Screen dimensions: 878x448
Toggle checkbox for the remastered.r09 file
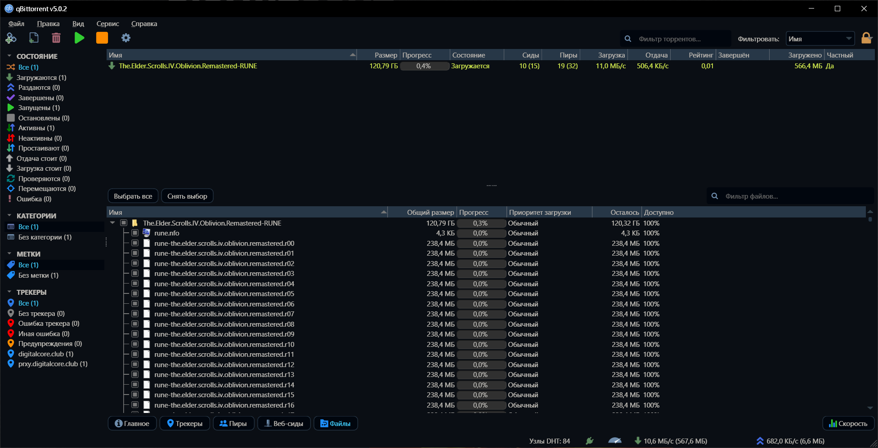pyautogui.click(x=134, y=334)
